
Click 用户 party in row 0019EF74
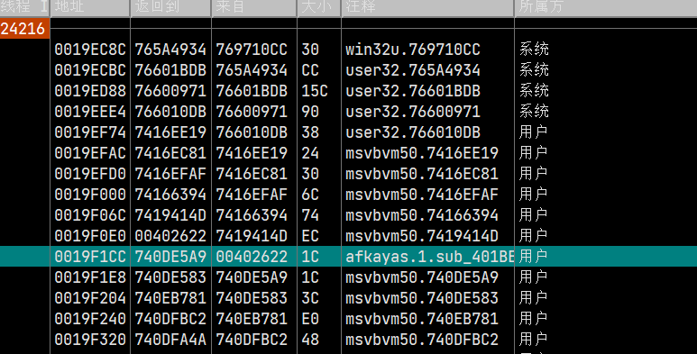pyautogui.click(x=533, y=132)
